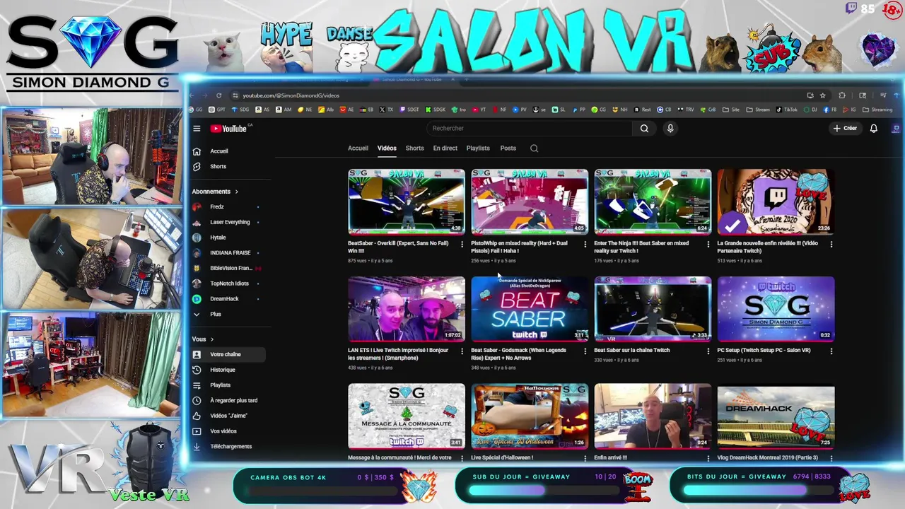Click the browser address bar URL
Viewport: 905px width, 509px height.
tap(291, 95)
